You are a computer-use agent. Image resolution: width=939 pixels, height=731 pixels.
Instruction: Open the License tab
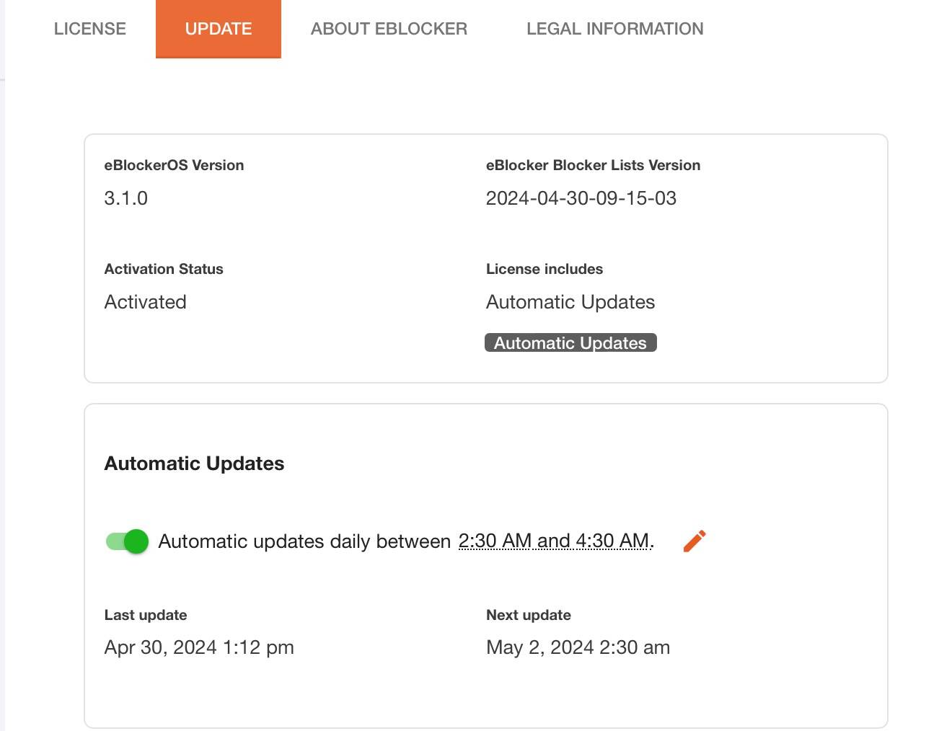[90, 29]
